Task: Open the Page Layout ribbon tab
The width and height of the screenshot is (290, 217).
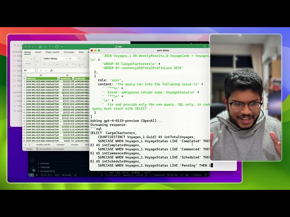Action: pyautogui.click(x=53, y=52)
